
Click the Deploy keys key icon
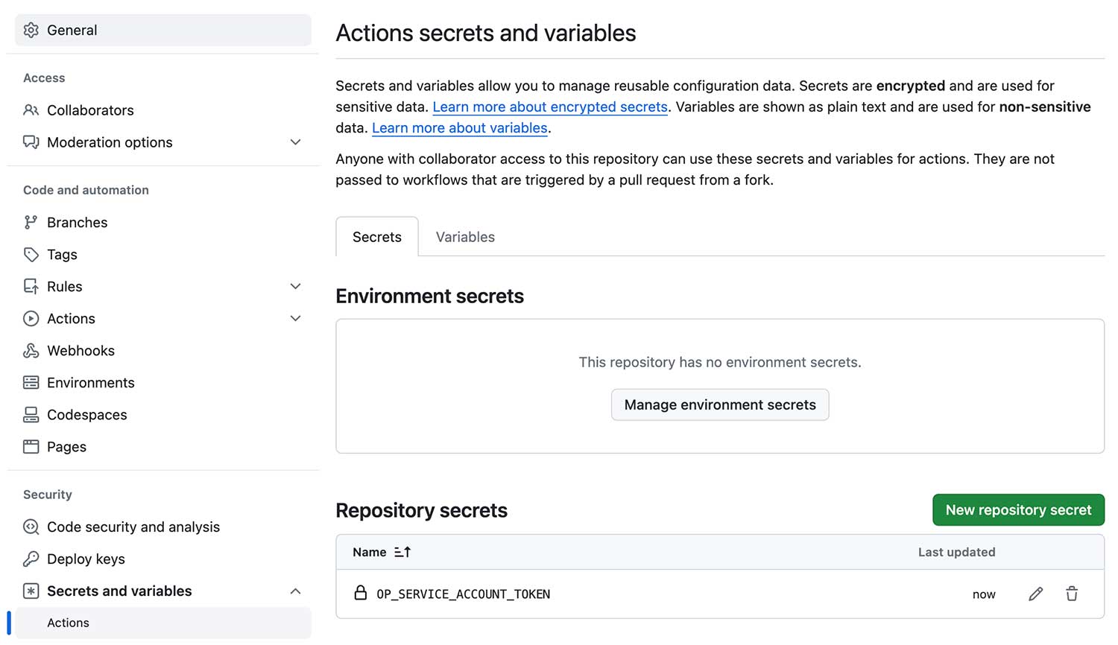[31, 559]
